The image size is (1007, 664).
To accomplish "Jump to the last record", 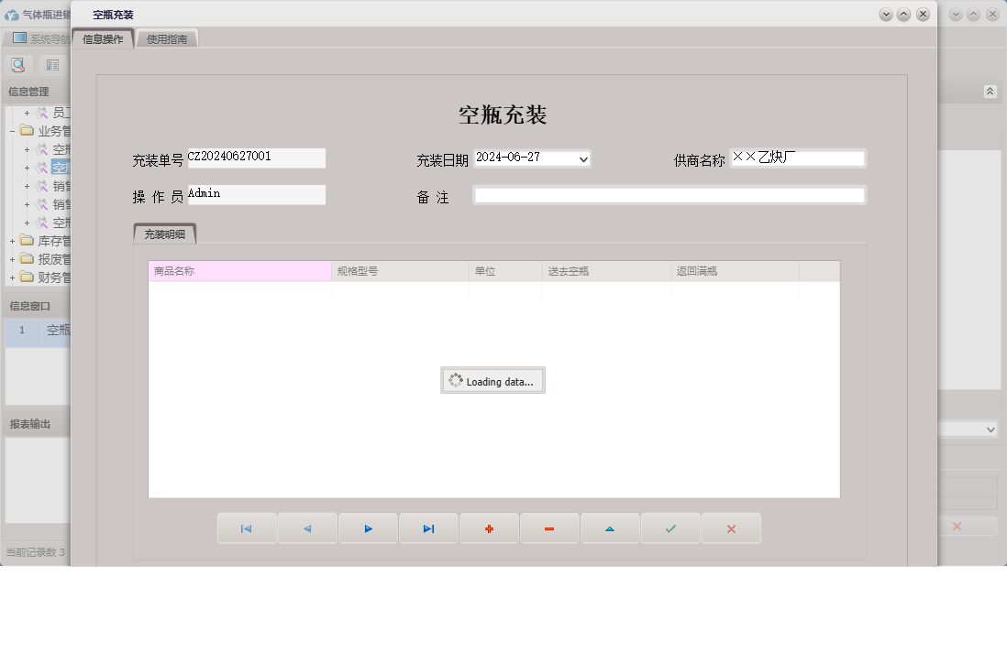I will (428, 528).
